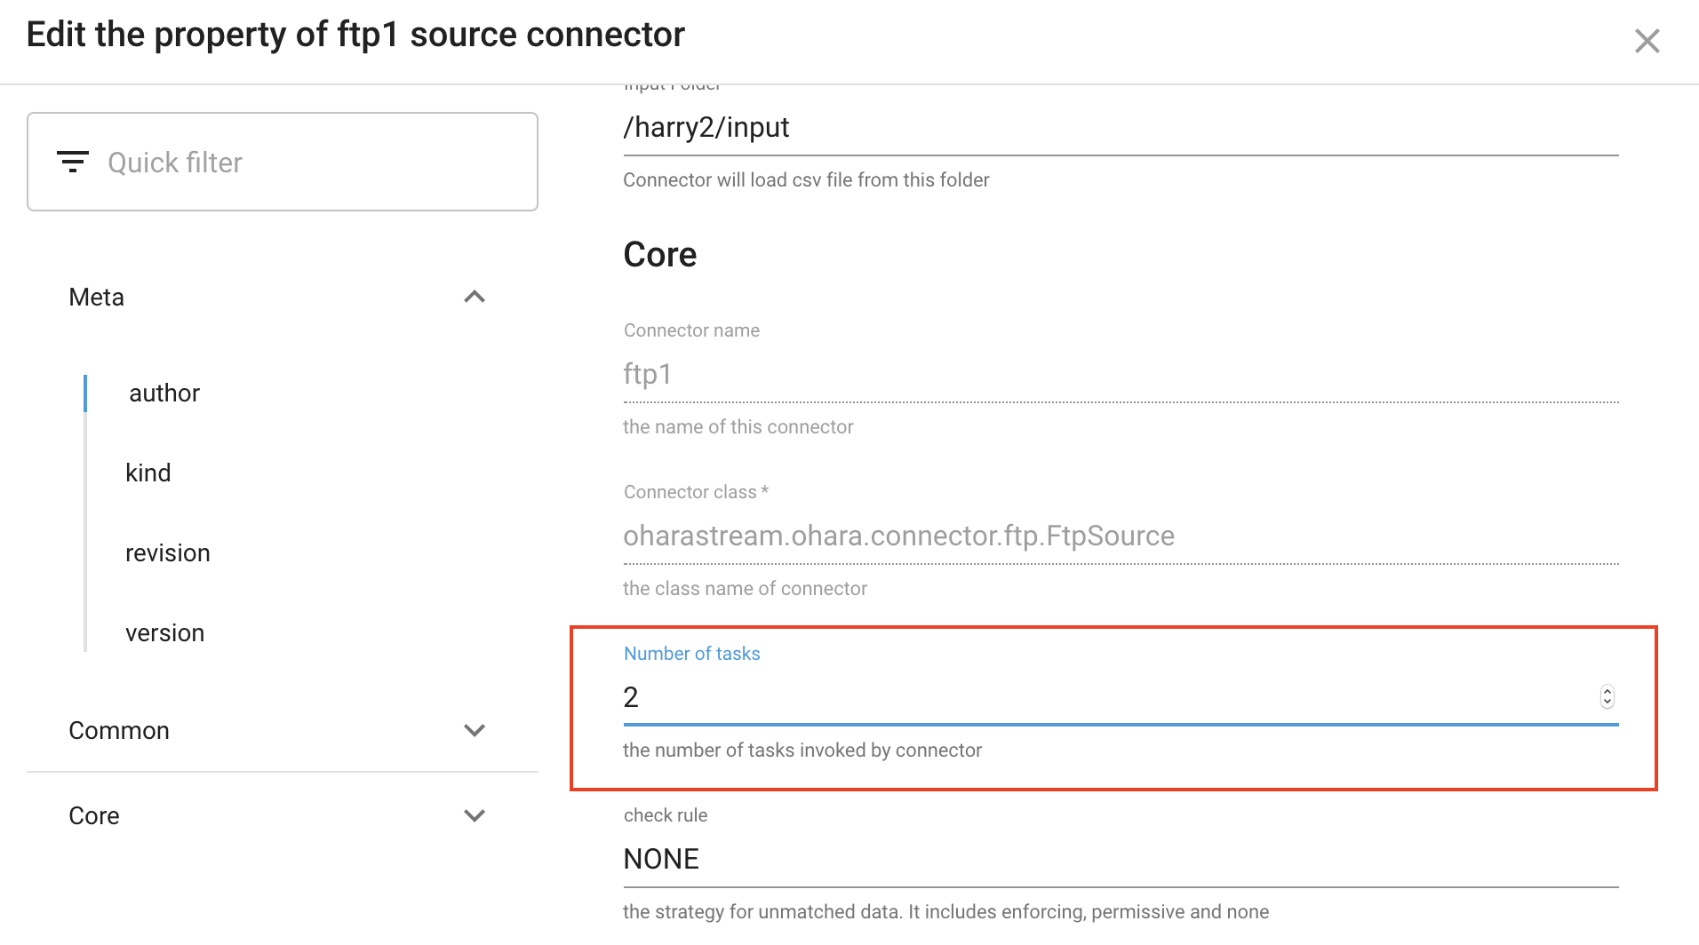
Task: Click 'Connector will load csv file' helper text
Action: click(x=806, y=180)
